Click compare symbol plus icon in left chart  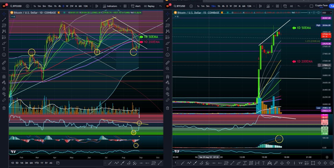tap(28, 6)
